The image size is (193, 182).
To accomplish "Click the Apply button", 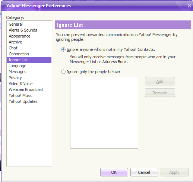I will click(x=174, y=172).
